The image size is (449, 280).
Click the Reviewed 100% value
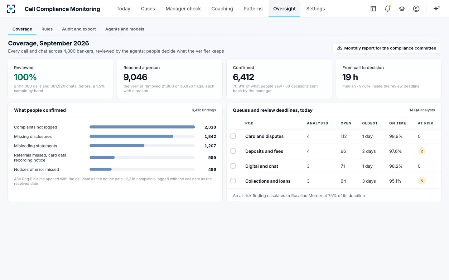point(25,77)
